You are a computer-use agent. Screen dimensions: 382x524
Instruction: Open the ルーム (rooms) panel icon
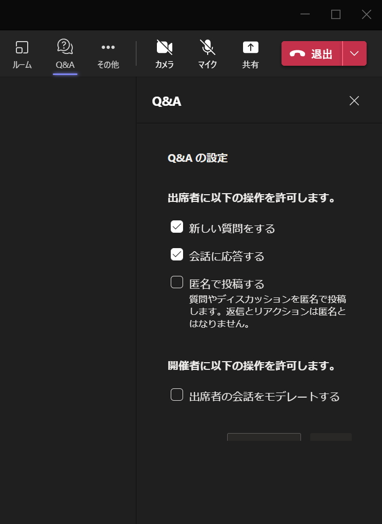click(22, 53)
